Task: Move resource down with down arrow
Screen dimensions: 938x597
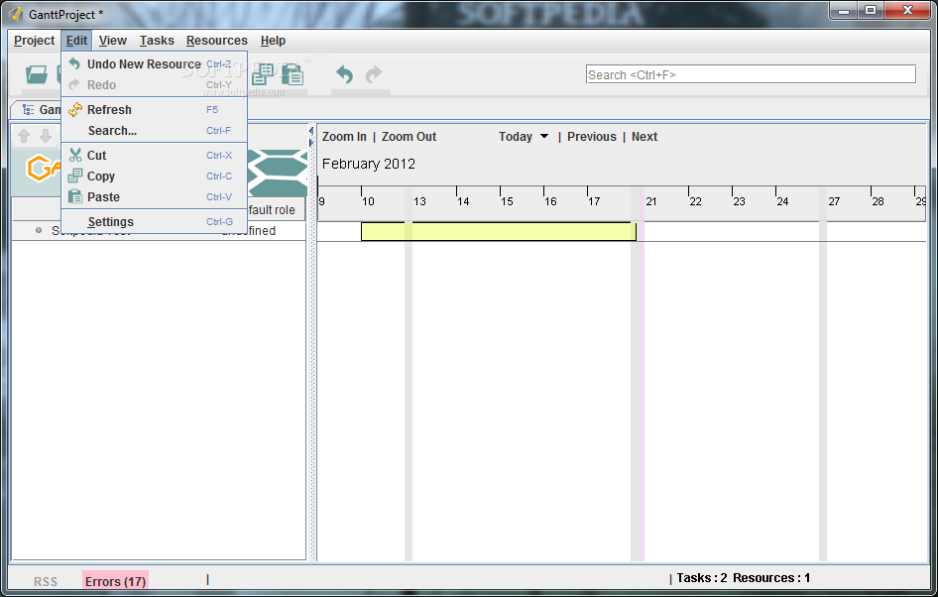Action: (46, 137)
